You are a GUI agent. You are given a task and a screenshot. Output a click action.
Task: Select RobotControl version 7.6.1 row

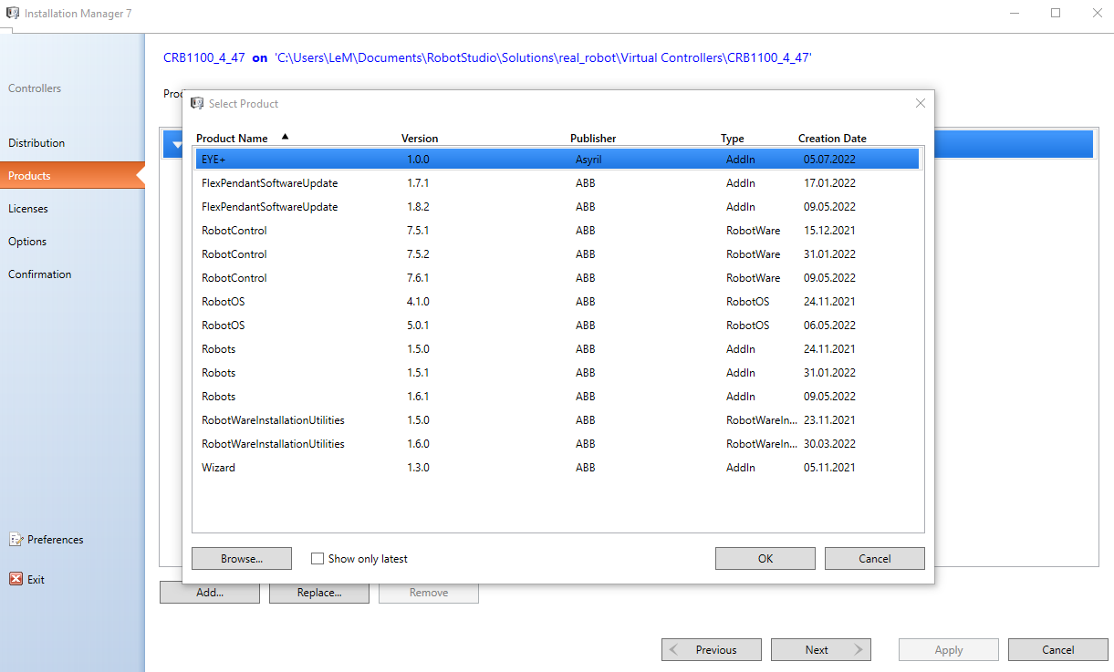[x=557, y=278]
